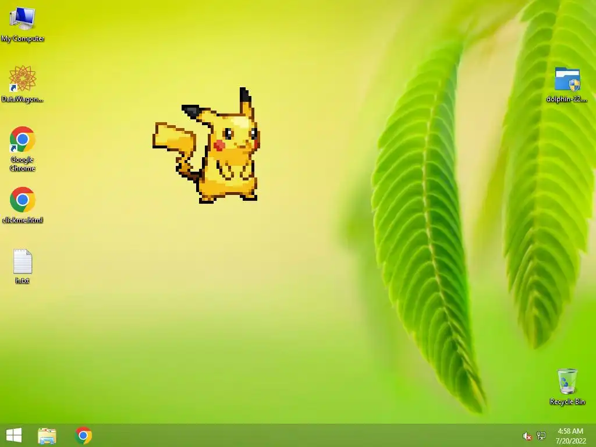Click the "DataWagon..." label text
This screenshot has width=596, height=447.
tap(23, 99)
